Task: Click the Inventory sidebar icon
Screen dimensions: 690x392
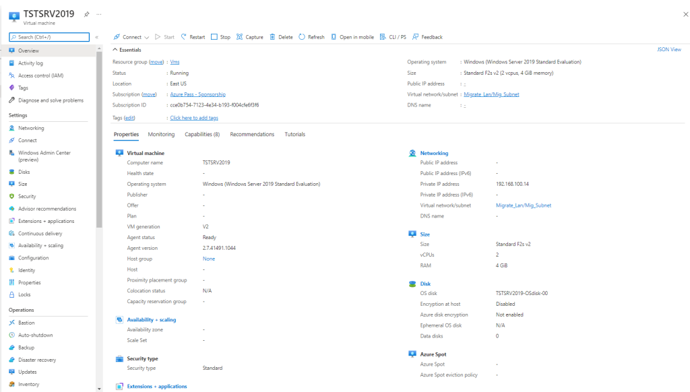Action: coord(12,384)
